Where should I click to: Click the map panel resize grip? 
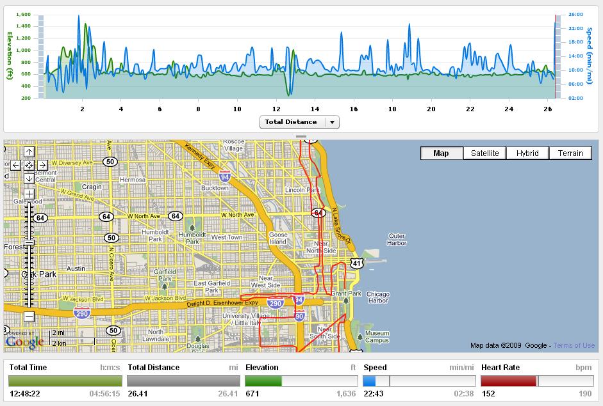(x=301, y=137)
